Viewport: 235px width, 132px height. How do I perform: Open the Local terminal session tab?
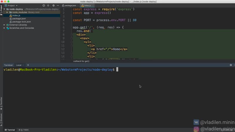pyautogui.click(x=19, y=65)
